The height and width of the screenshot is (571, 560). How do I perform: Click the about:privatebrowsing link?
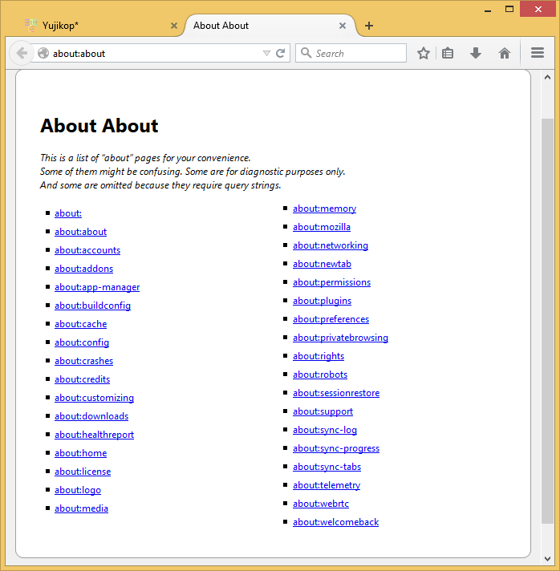pos(341,338)
